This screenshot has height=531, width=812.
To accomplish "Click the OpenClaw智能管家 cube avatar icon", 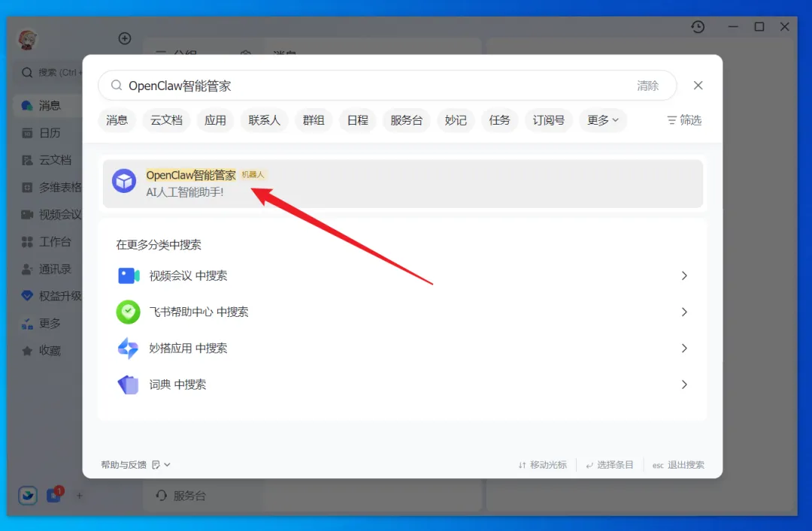I will (x=124, y=181).
